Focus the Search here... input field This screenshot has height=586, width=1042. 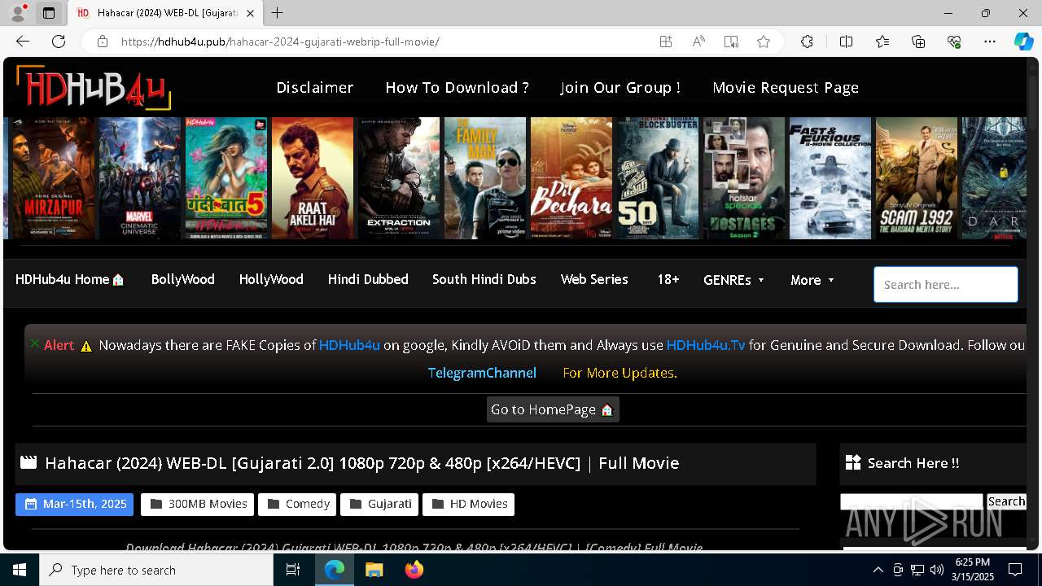coord(946,284)
